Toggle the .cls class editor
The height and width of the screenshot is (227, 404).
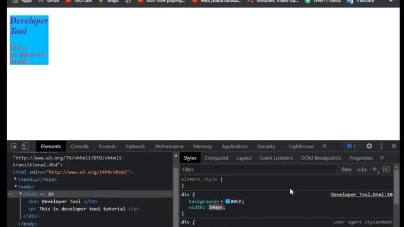pos(361,170)
